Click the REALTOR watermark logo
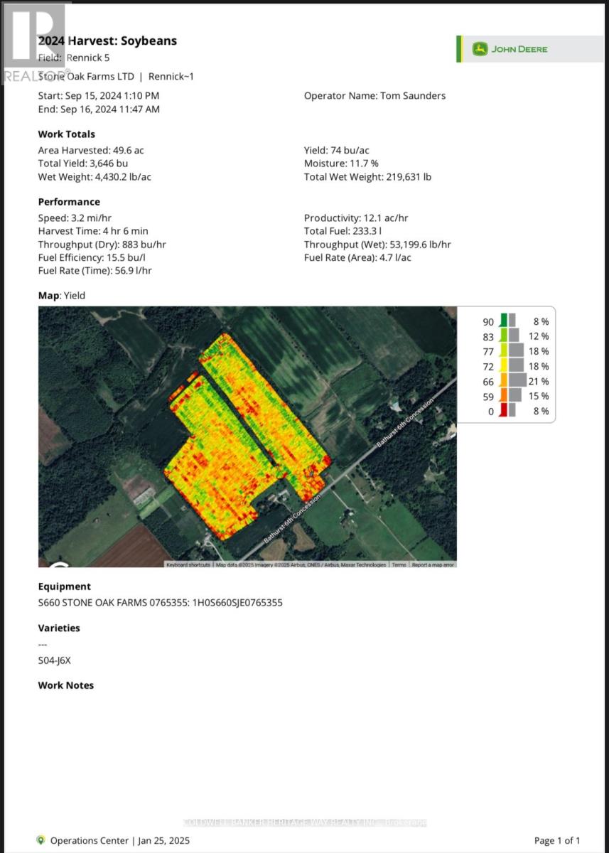This screenshot has height=853, width=609. coord(33,43)
